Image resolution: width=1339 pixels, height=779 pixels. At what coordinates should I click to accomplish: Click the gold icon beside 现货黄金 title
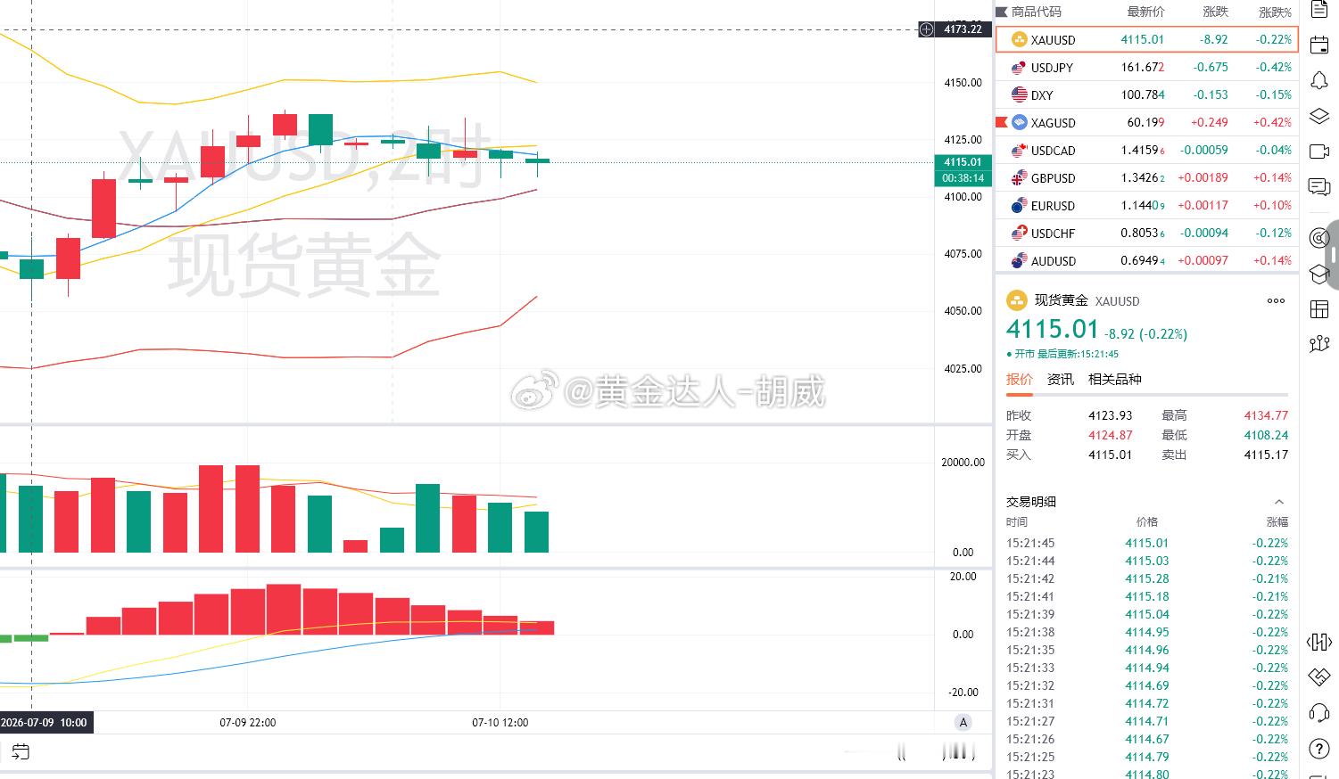point(1016,300)
